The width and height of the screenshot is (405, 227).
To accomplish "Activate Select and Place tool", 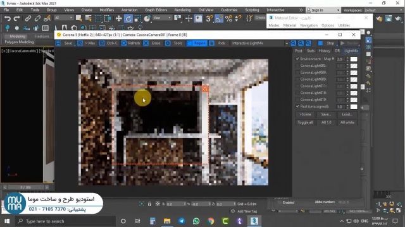I will coord(147,18).
